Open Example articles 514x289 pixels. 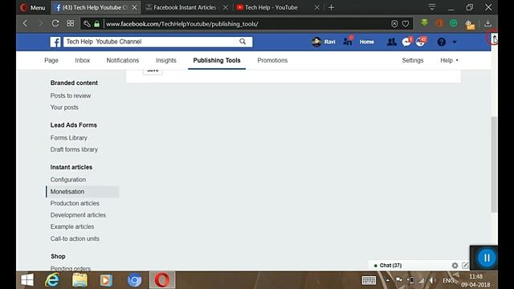(x=72, y=226)
